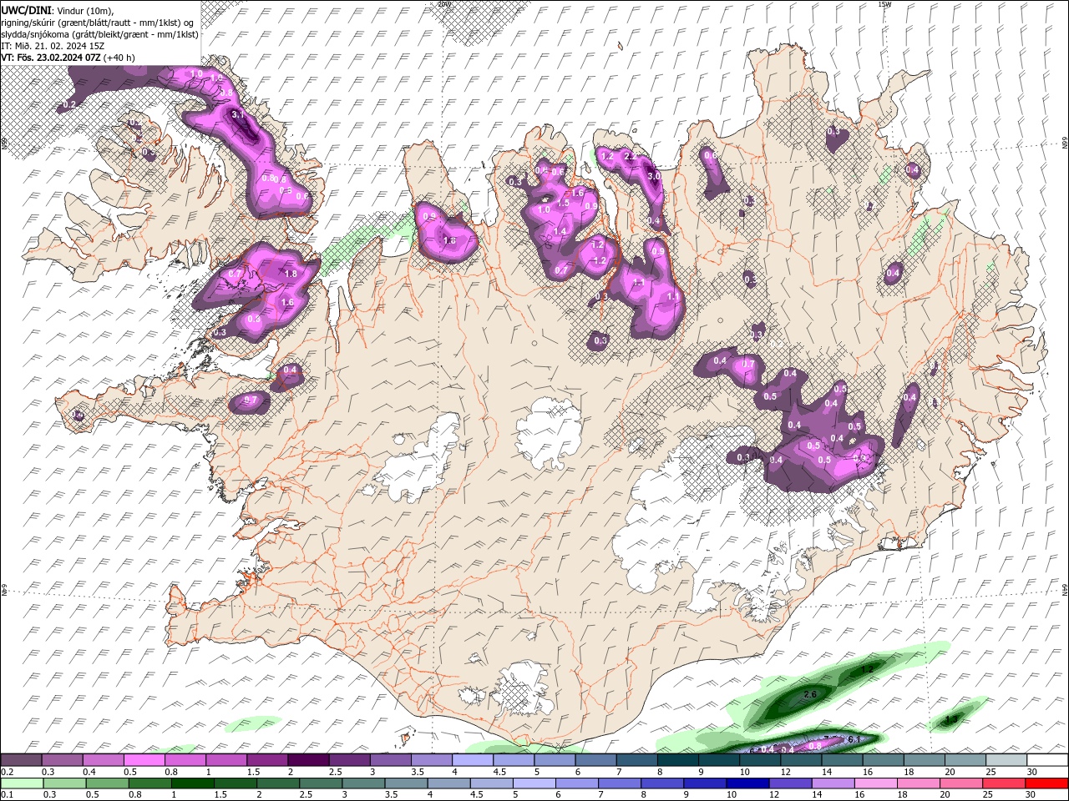1069x801 pixels.
Task: Click the UWC/DINI title text
Action: [28, 10]
